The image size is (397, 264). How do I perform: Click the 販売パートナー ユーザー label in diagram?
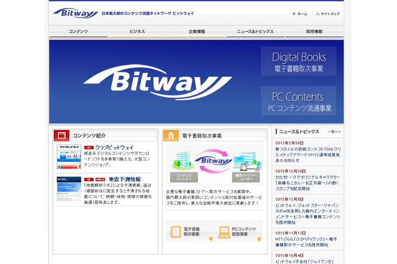246,177
